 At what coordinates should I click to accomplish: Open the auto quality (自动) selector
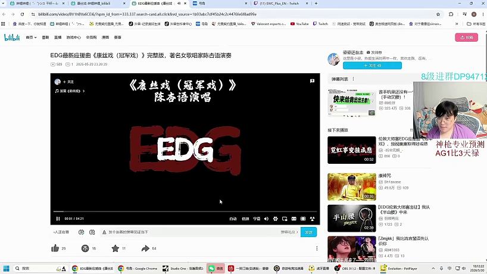coord(233,219)
